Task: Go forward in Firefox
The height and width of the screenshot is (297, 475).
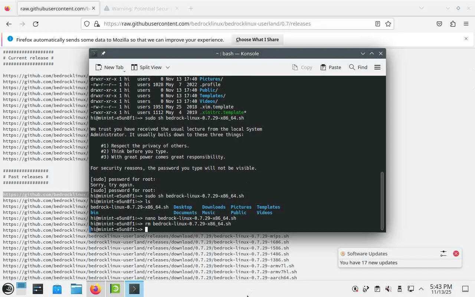Action: pyautogui.click(x=22, y=24)
